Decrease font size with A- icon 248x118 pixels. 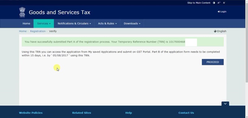(x=224, y=3)
